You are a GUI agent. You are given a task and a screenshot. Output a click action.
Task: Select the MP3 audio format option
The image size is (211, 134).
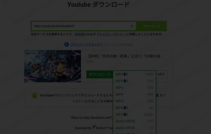(134, 115)
